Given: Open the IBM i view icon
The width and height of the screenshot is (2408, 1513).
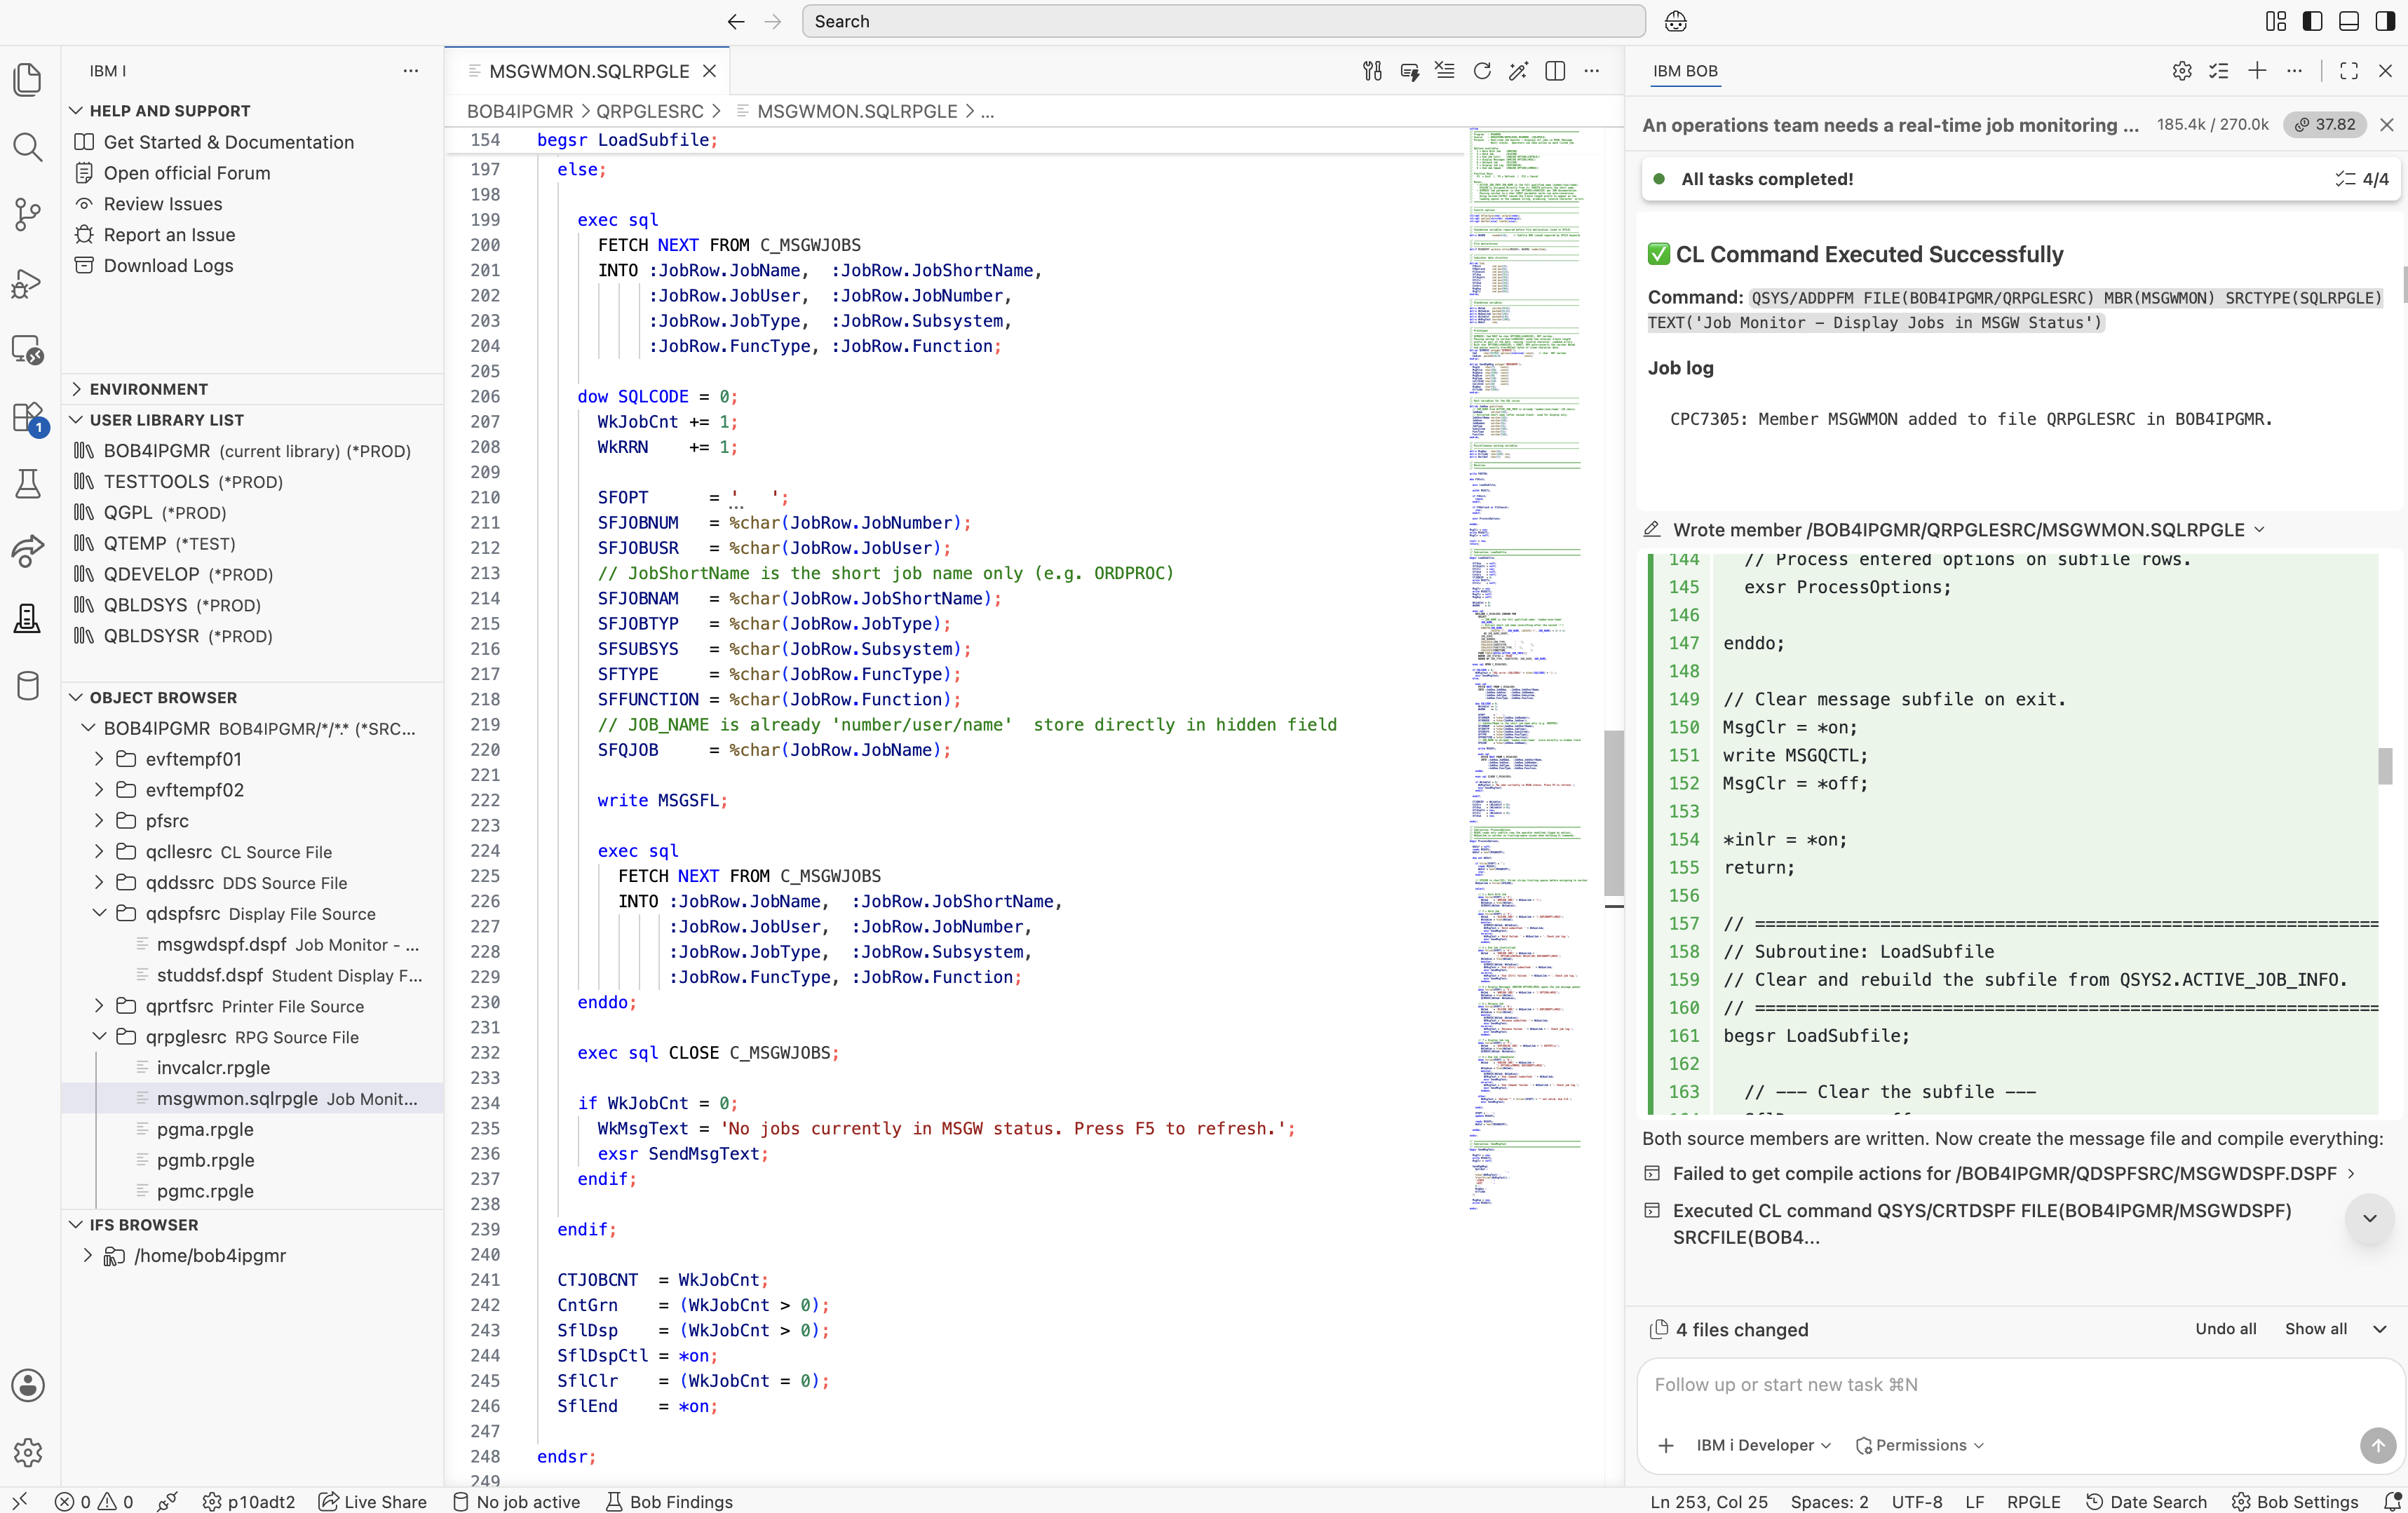Looking at the screenshot, I should 28,619.
